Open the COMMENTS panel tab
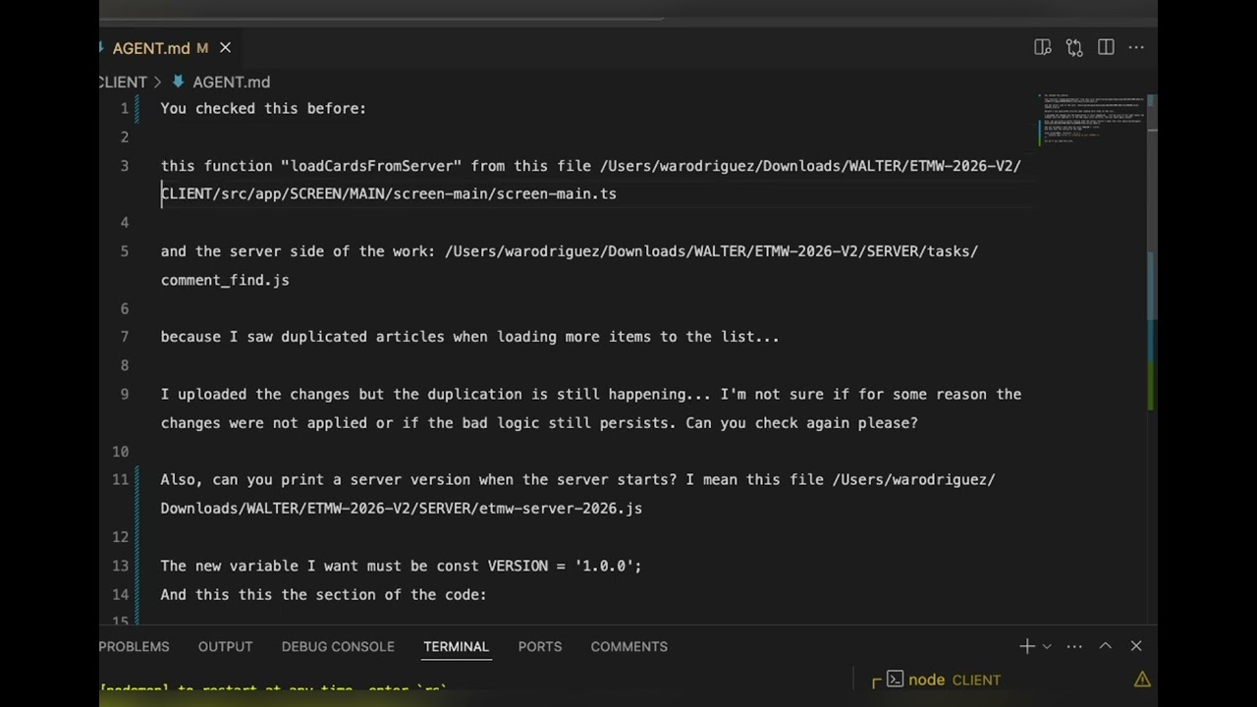This screenshot has width=1257, height=707. tap(628, 646)
